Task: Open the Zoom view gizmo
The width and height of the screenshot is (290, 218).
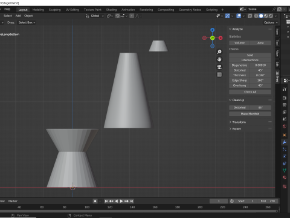Action: (219, 52)
